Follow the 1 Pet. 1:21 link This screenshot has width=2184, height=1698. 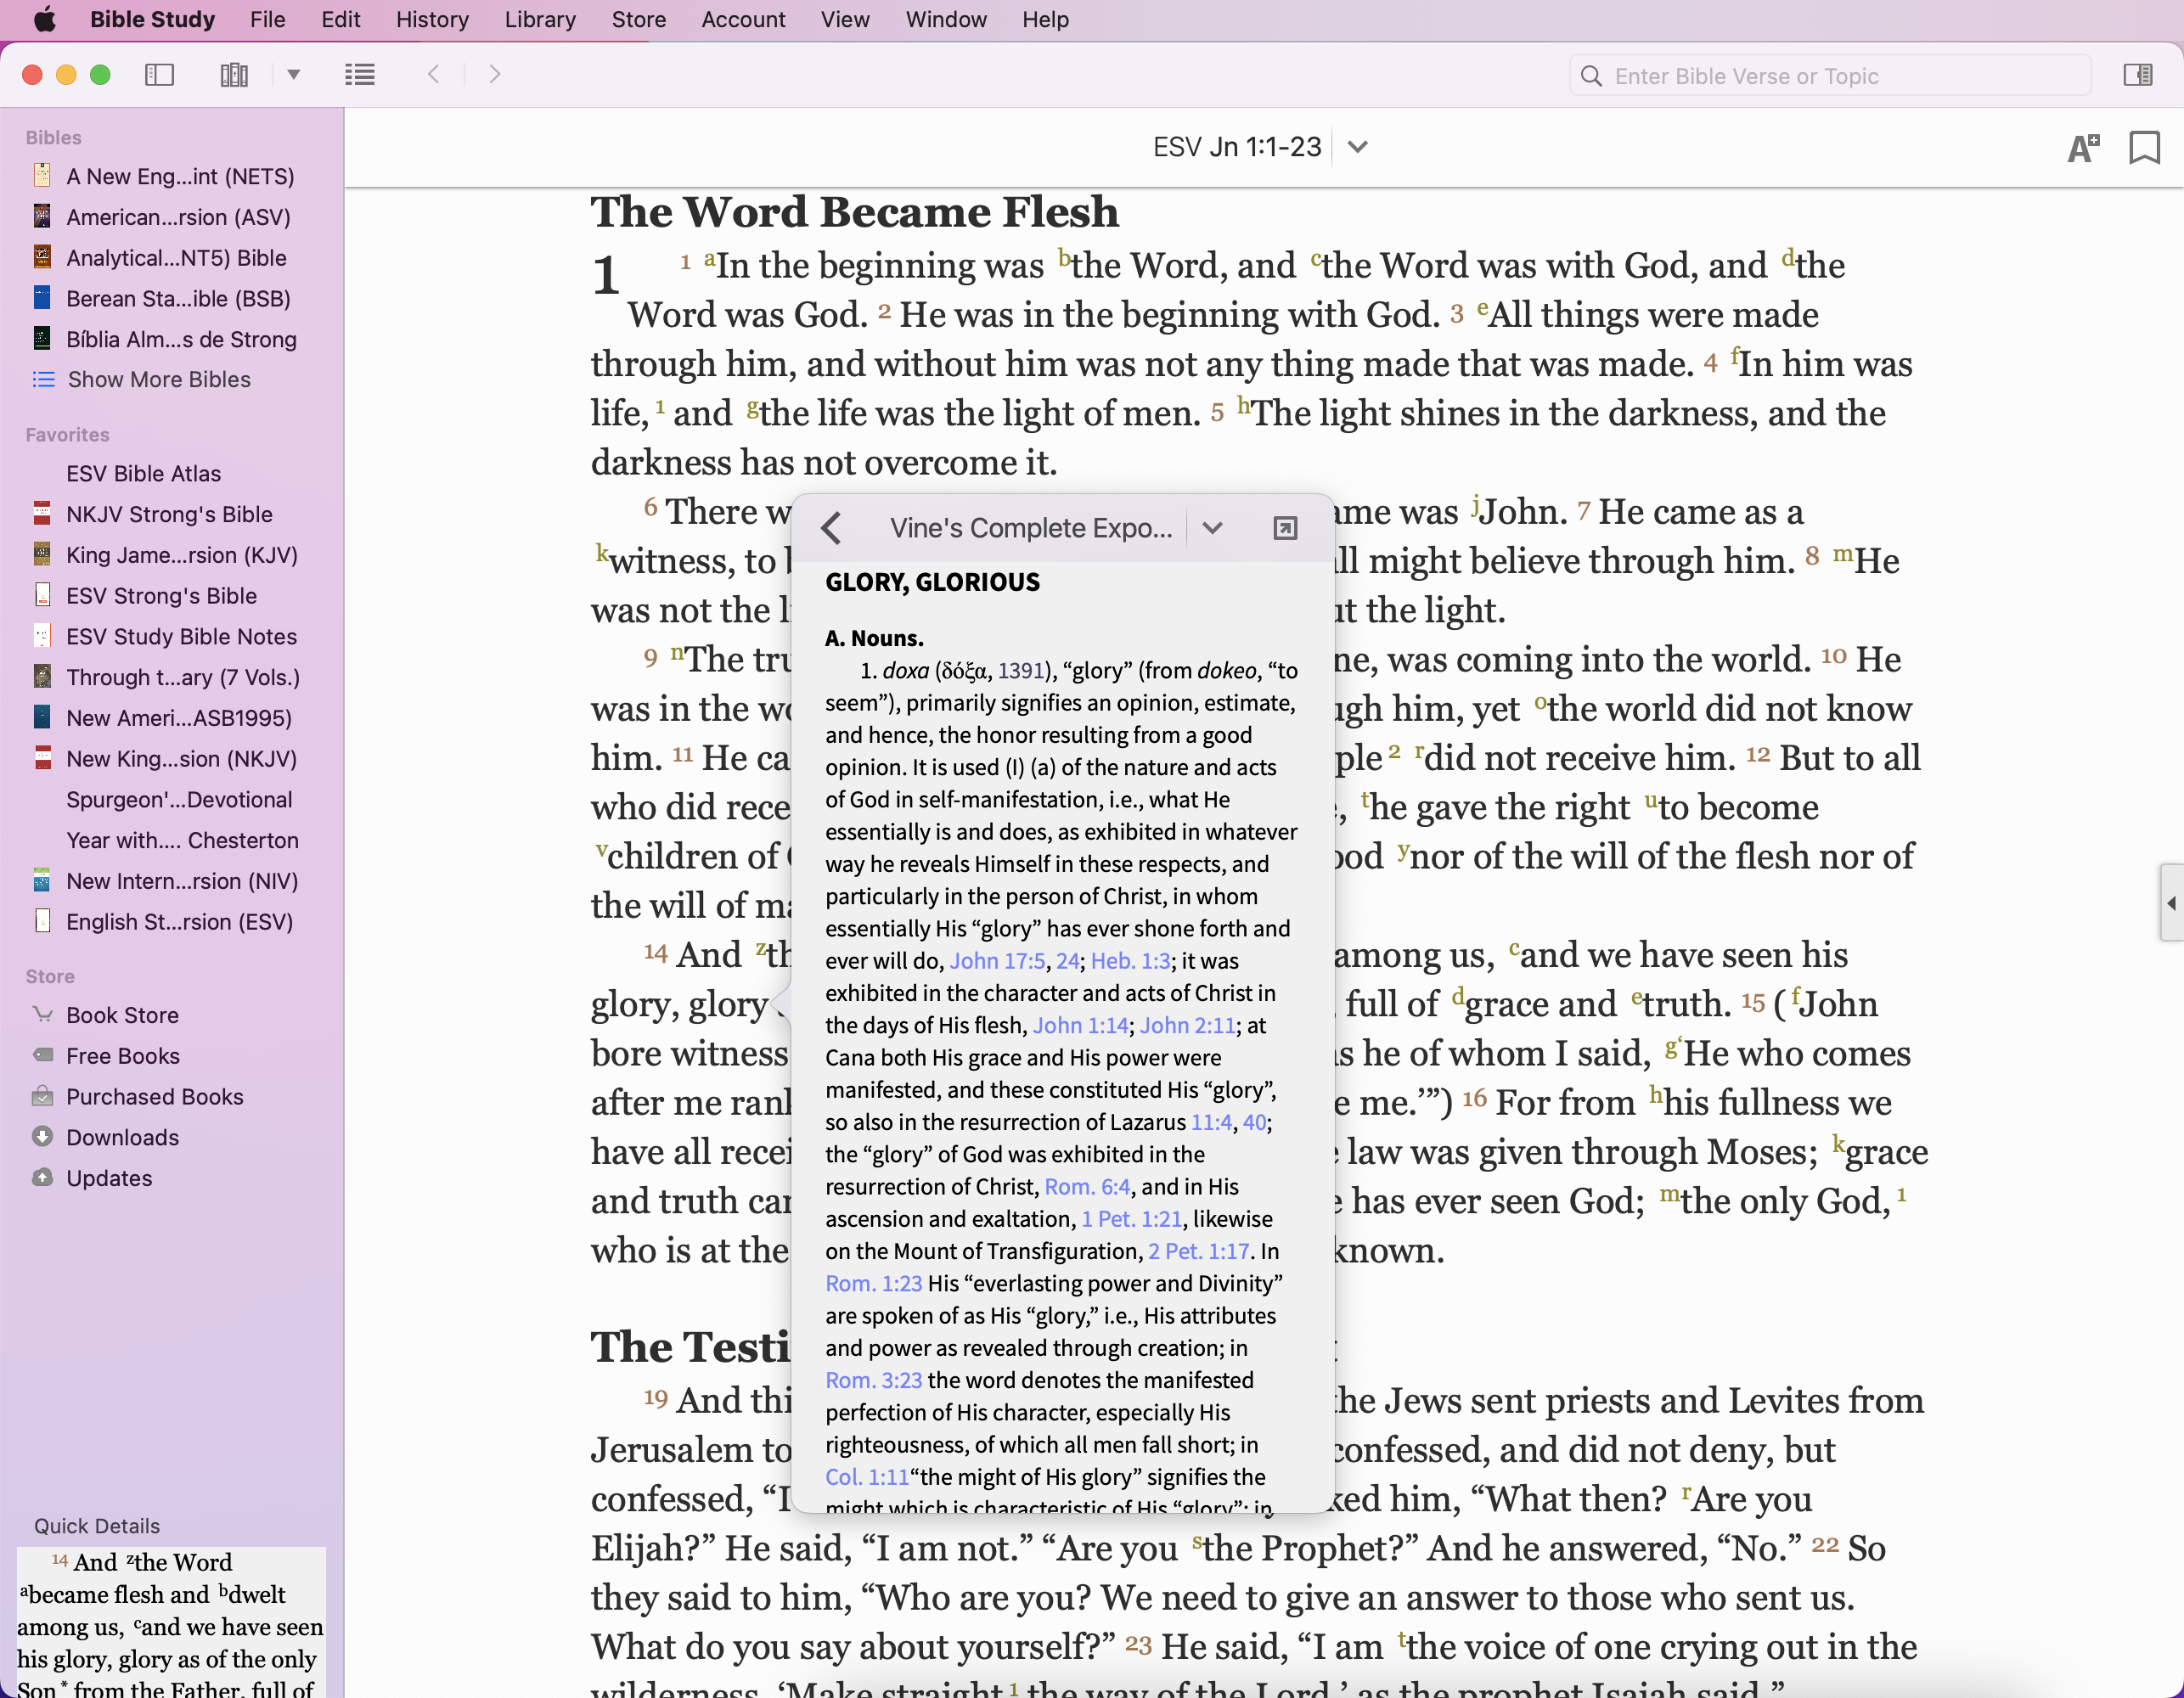[x=1132, y=1220]
